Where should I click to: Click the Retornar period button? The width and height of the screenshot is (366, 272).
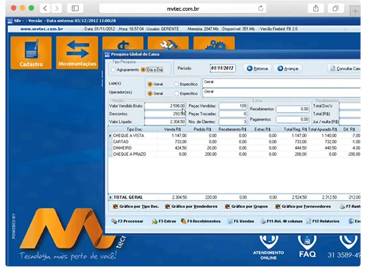pos(258,69)
